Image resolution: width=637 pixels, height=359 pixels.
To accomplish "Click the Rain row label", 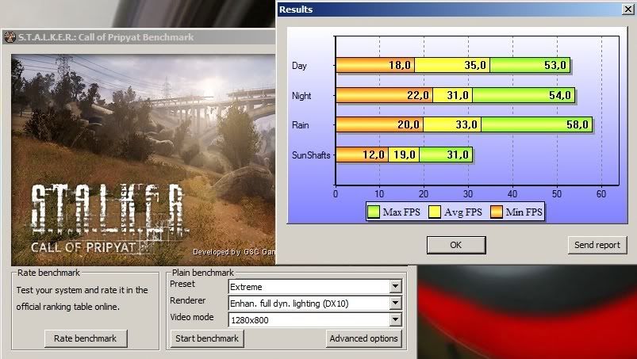I will pos(300,125).
